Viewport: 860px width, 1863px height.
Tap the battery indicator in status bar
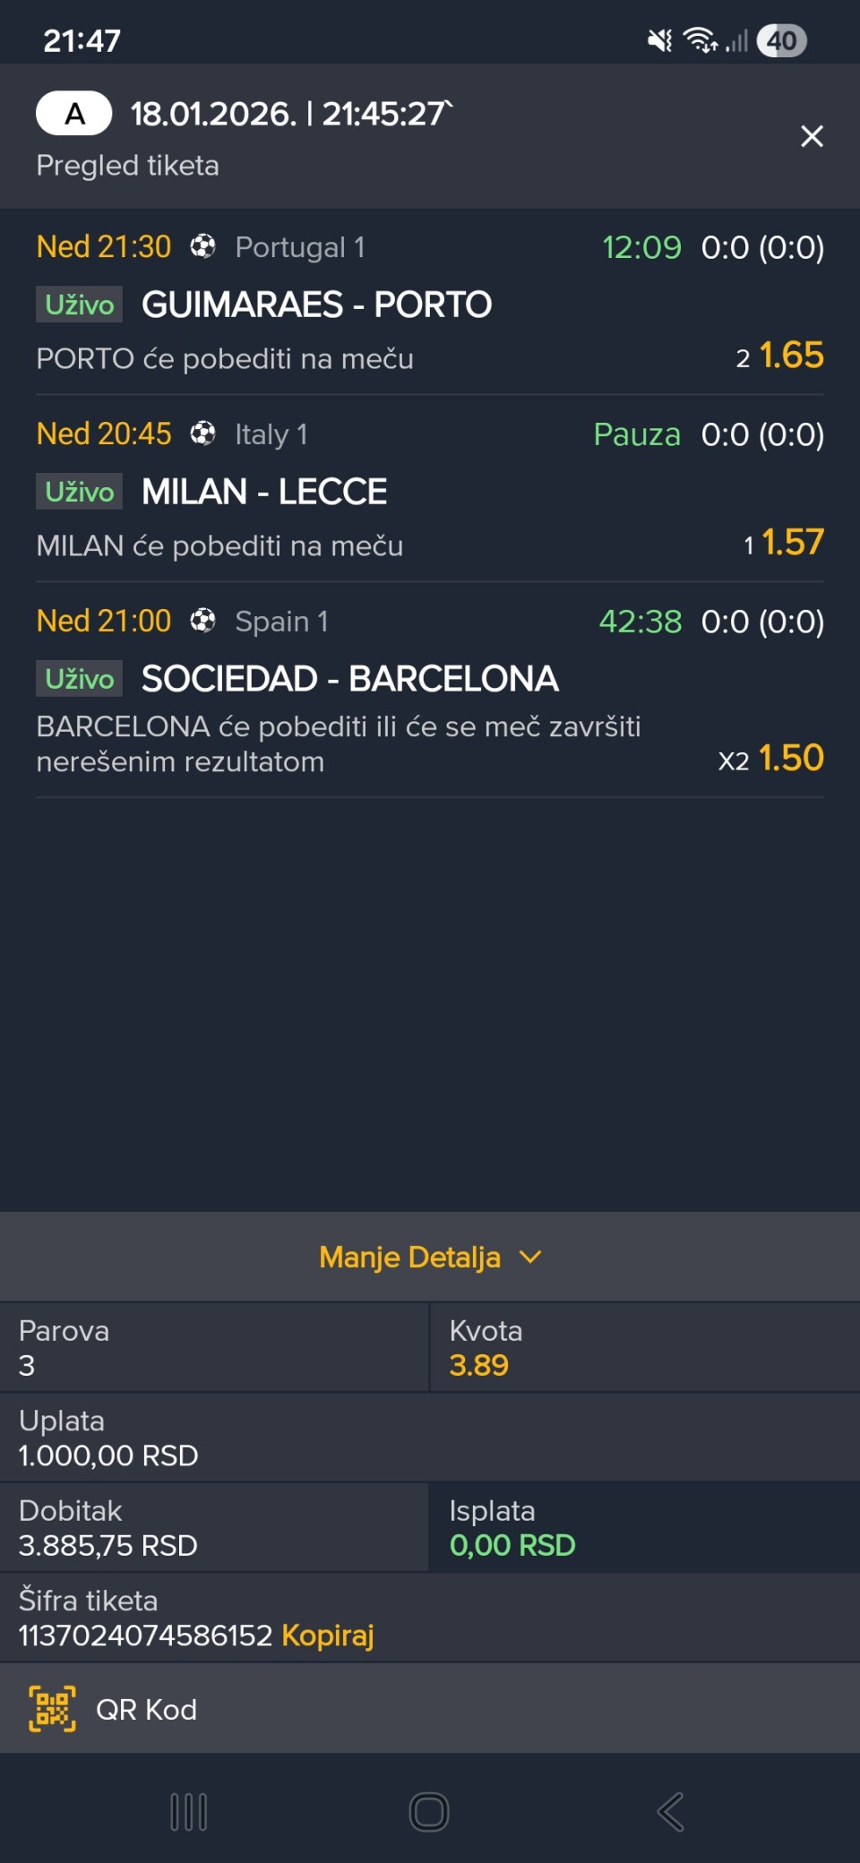[x=781, y=40]
